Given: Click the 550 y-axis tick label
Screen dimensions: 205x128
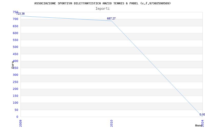Looking at the screenshot, I should coord(15,40).
